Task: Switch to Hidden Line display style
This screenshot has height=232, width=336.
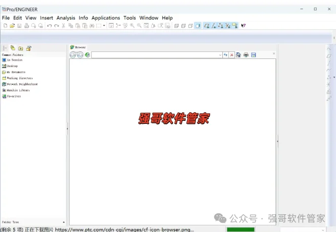Action: click(x=183, y=26)
